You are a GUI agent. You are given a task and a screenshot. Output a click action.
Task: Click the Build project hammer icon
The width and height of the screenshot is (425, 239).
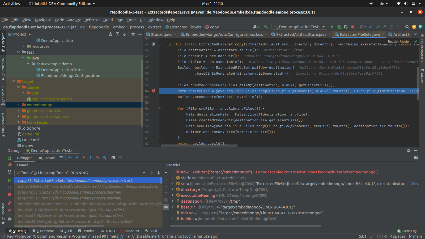(x=266, y=27)
